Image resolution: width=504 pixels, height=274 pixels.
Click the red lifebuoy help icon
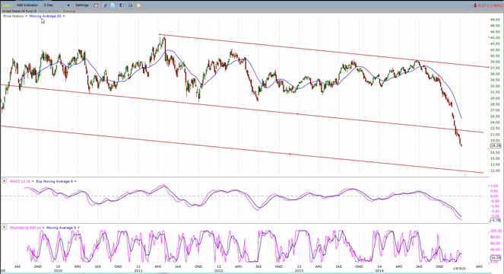tap(96, 5)
